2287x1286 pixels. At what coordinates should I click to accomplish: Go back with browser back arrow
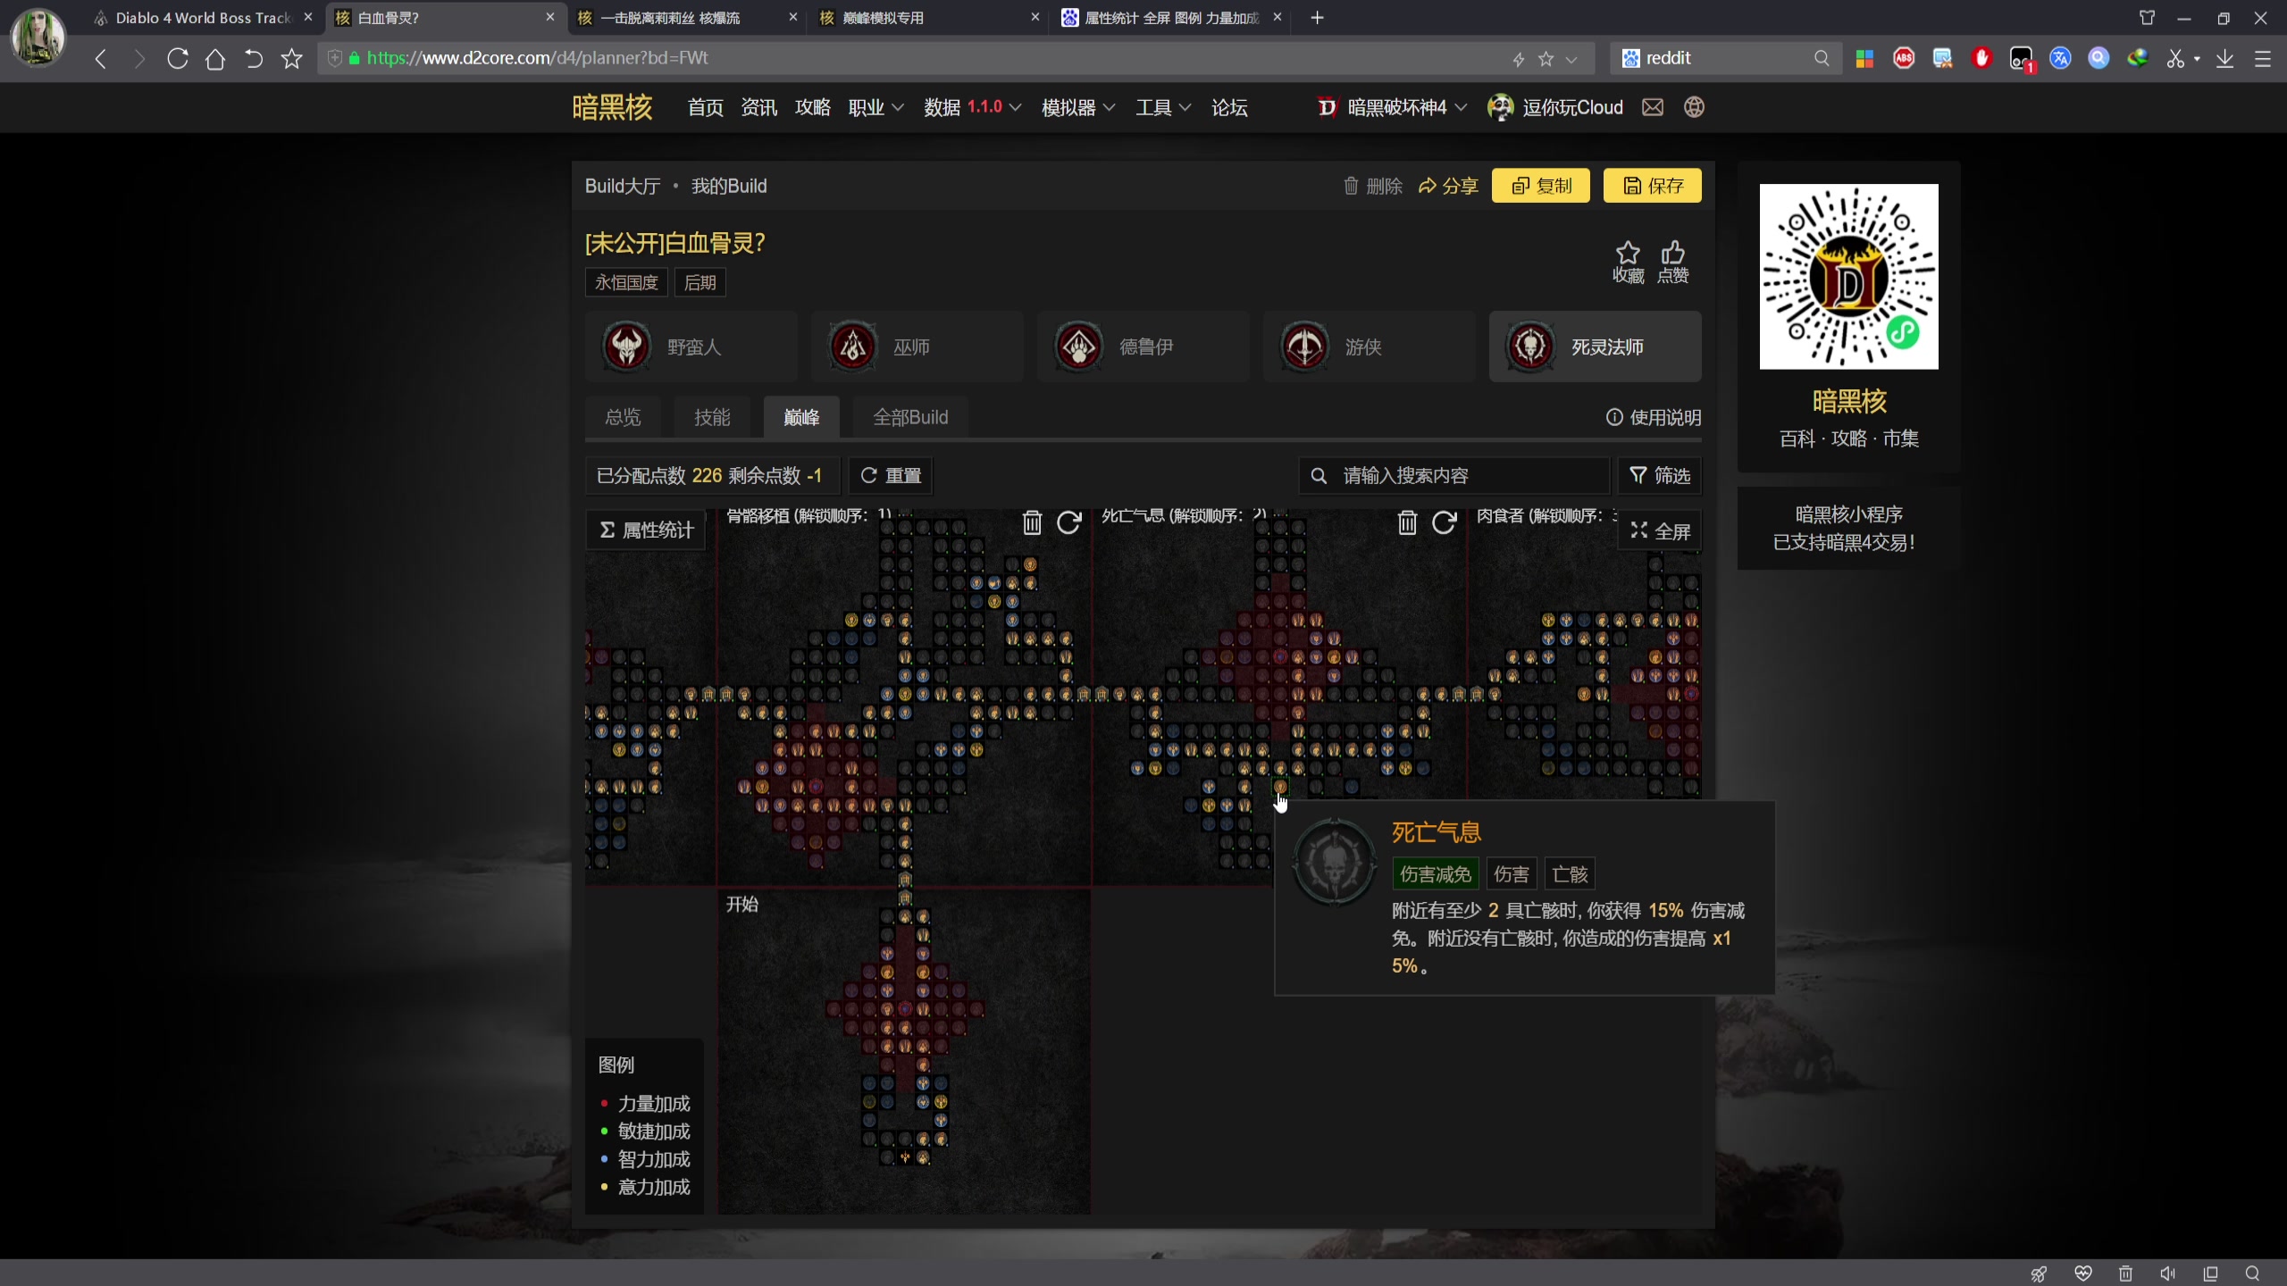[x=101, y=59]
